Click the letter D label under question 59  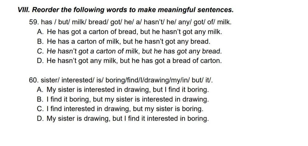[40, 61]
